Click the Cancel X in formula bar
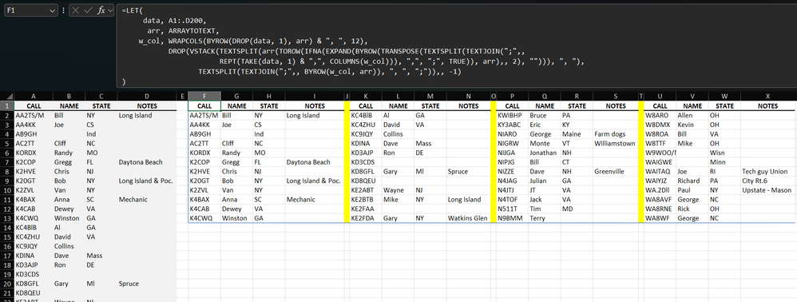Screen dimensions: 797x302 [76, 10]
